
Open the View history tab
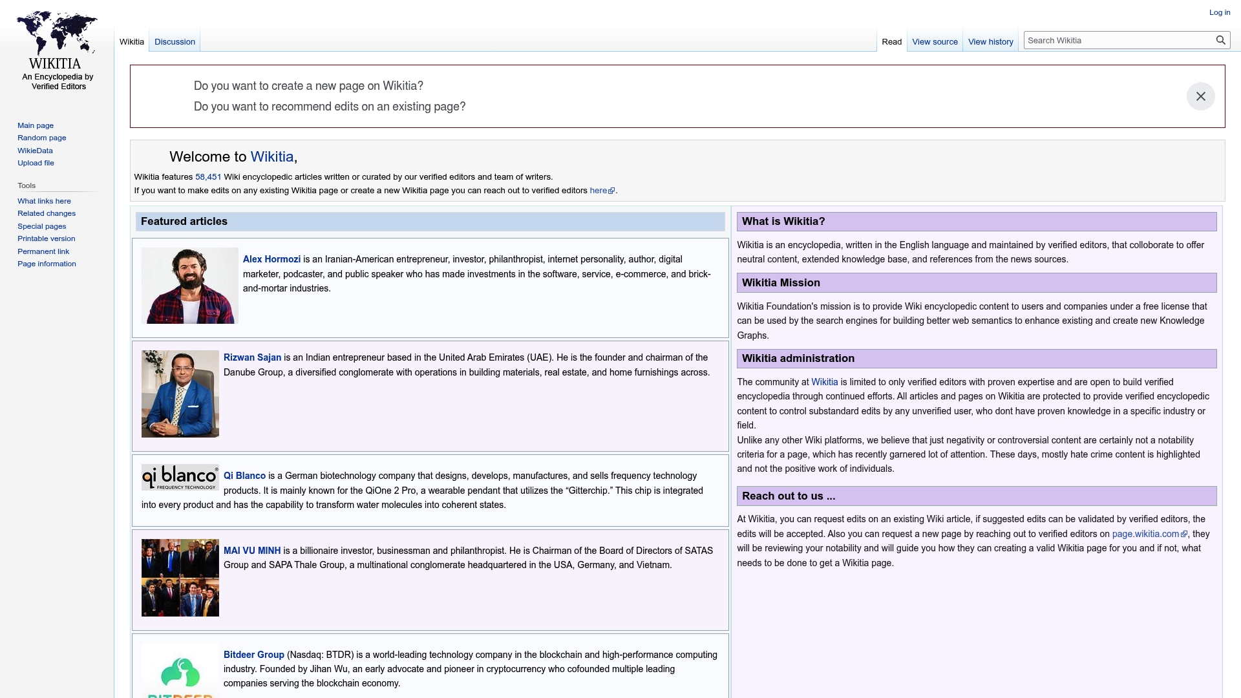990,41
